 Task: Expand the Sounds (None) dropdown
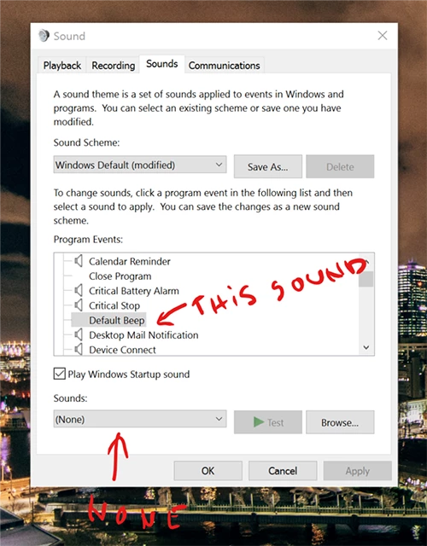pyautogui.click(x=140, y=419)
